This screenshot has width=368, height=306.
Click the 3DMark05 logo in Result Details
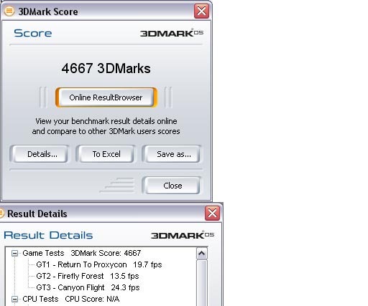pos(183,235)
